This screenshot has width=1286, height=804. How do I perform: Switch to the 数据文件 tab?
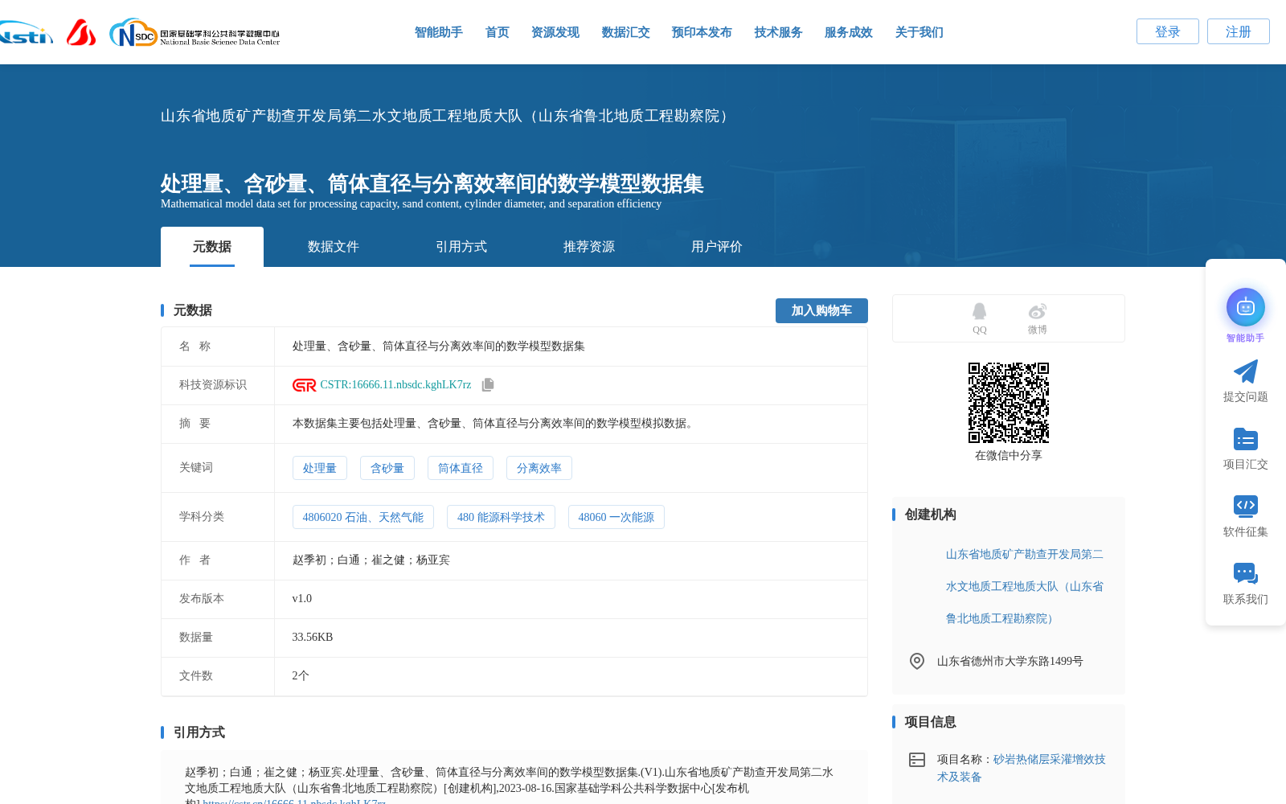[333, 247]
